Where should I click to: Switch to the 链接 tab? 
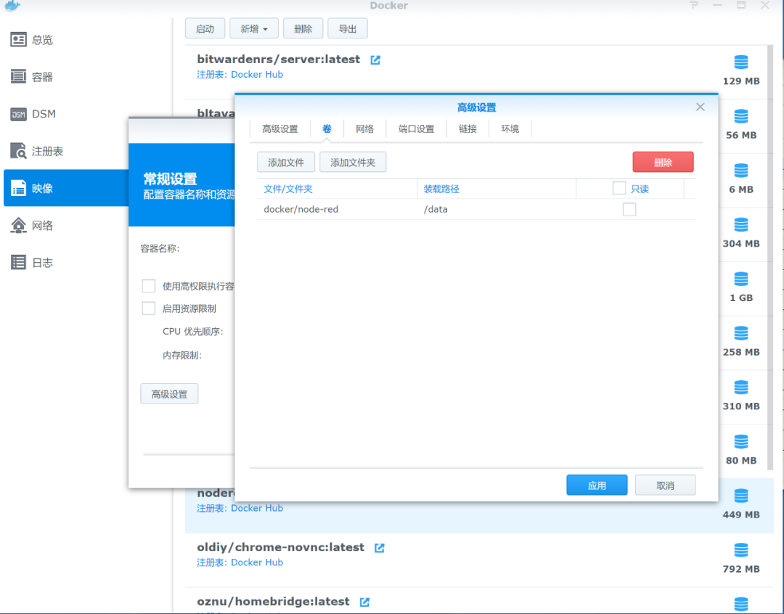tap(467, 129)
